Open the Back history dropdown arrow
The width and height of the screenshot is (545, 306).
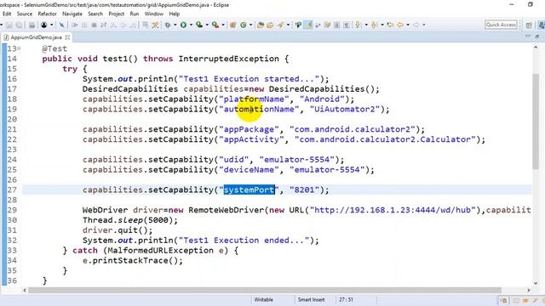(x=408, y=25)
